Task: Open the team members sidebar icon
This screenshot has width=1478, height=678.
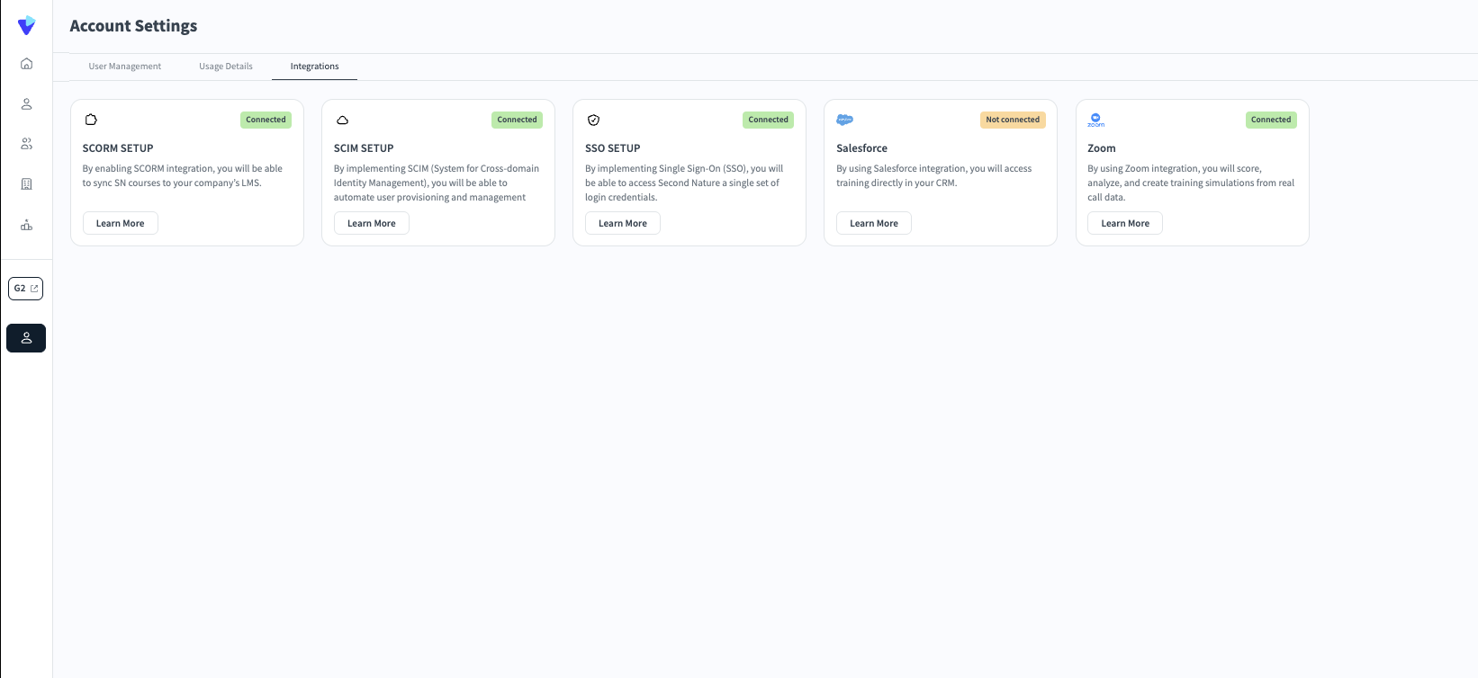Action: point(26,144)
